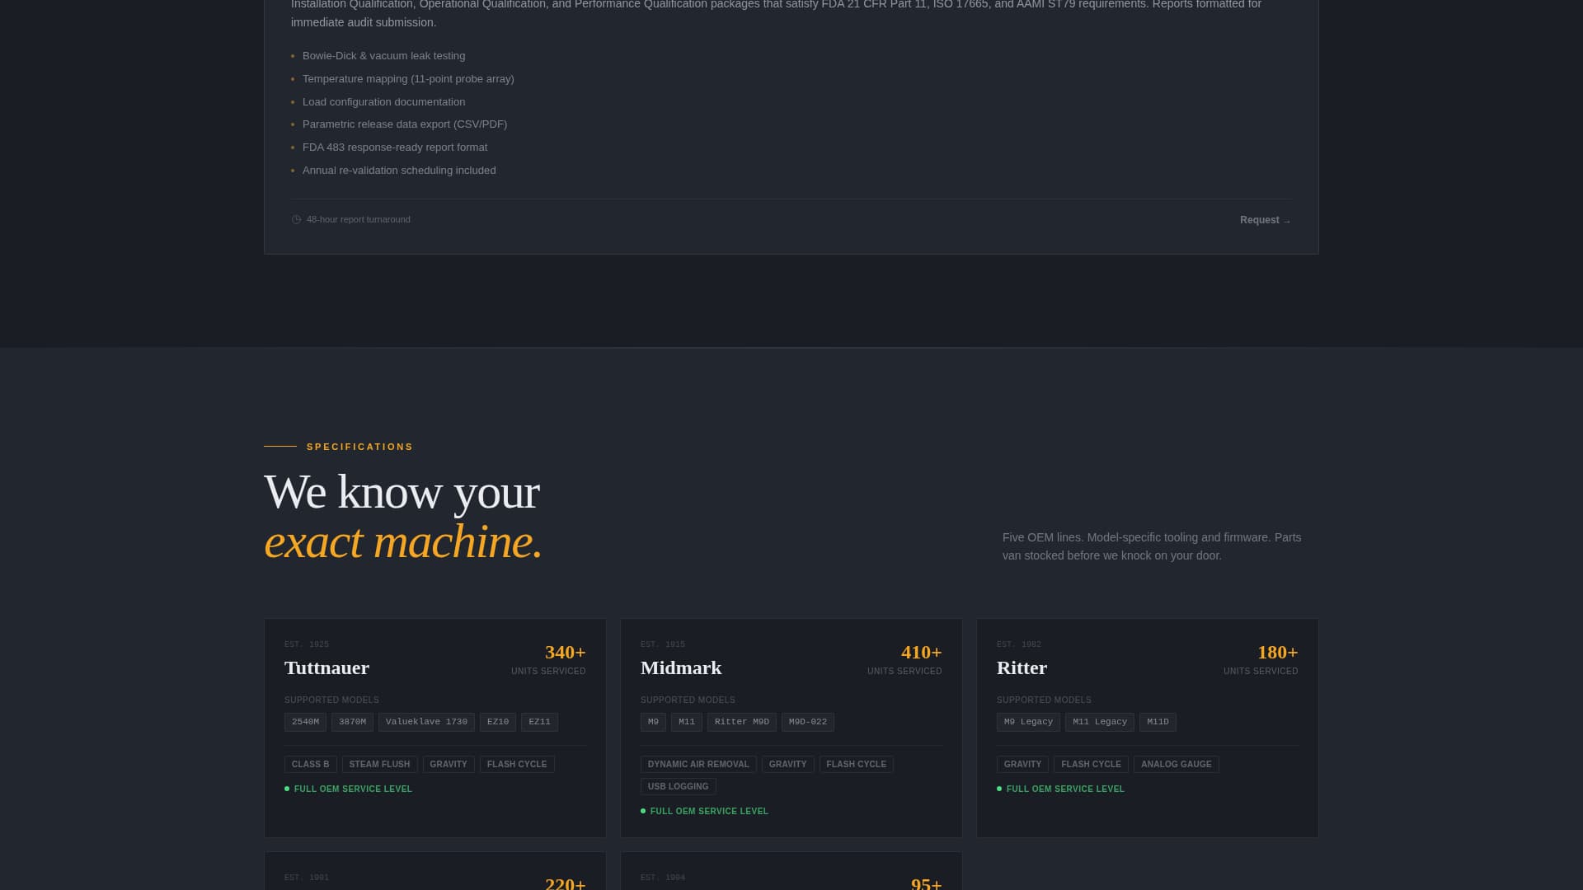
Task: Toggle the green FULL OEM SERVICE LEVEL indicator for Ritter
Action: (x=1000, y=789)
